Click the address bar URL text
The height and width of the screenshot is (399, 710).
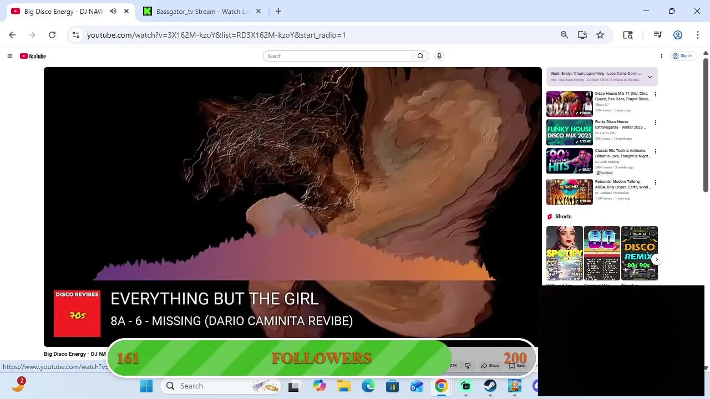216,35
